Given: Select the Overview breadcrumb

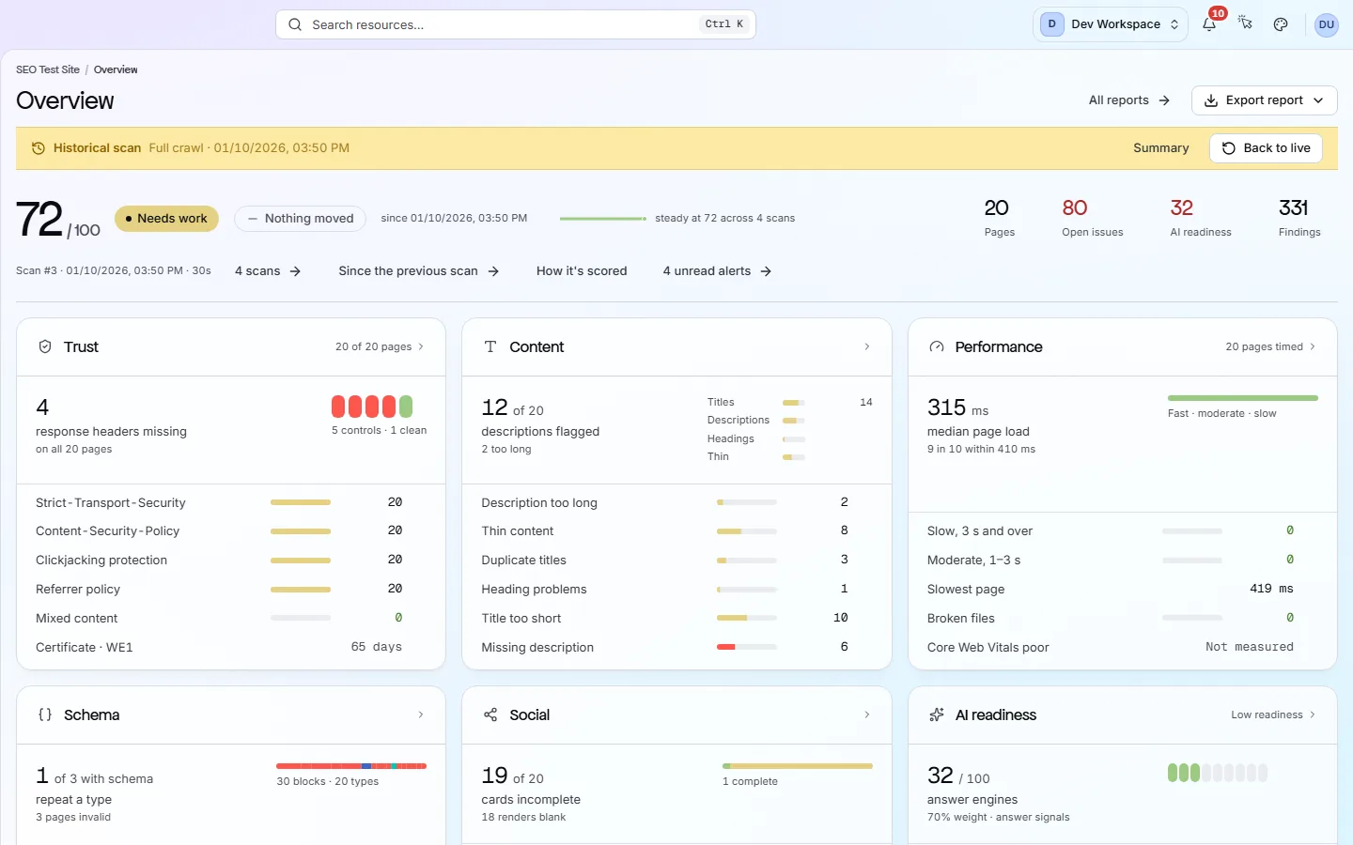Looking at the screenshot, I should point(116,69).
